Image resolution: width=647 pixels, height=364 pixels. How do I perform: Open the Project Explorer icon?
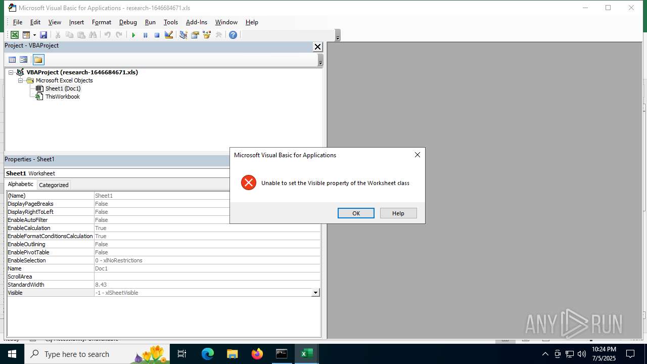click(183, 35)
